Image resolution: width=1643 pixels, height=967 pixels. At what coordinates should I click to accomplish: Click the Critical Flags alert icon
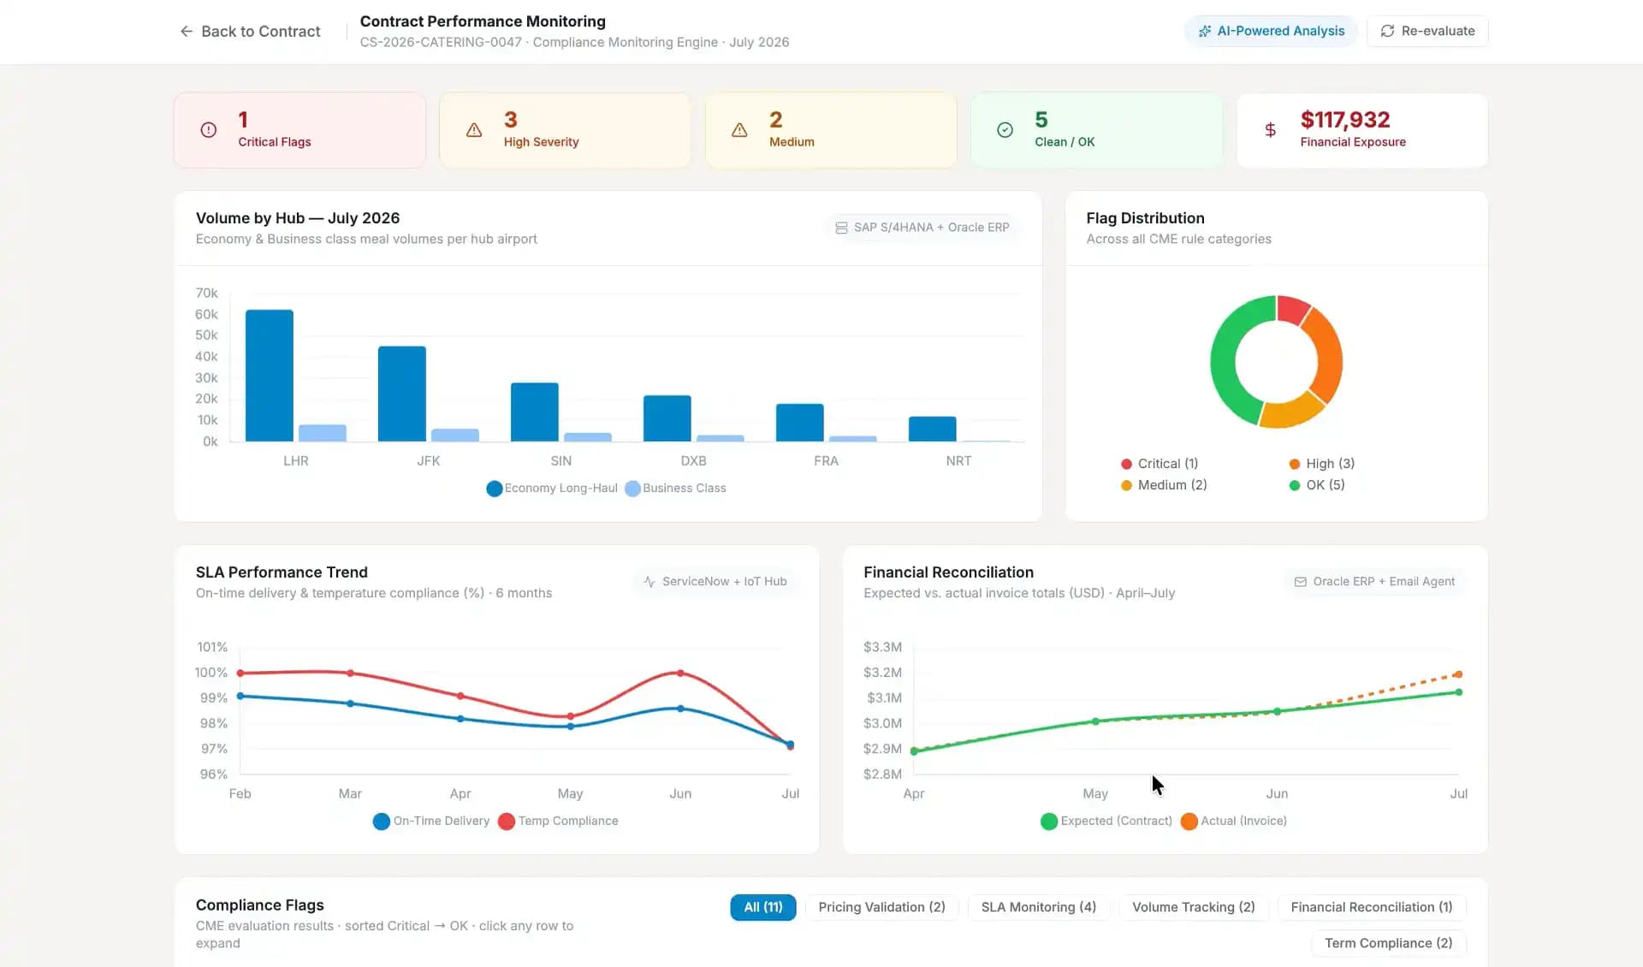(208, 130)
